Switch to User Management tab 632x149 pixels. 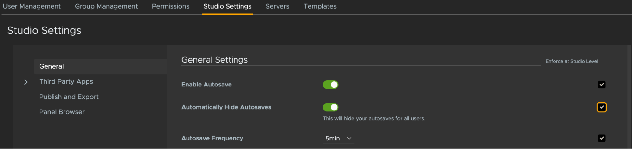coord(32,6)
